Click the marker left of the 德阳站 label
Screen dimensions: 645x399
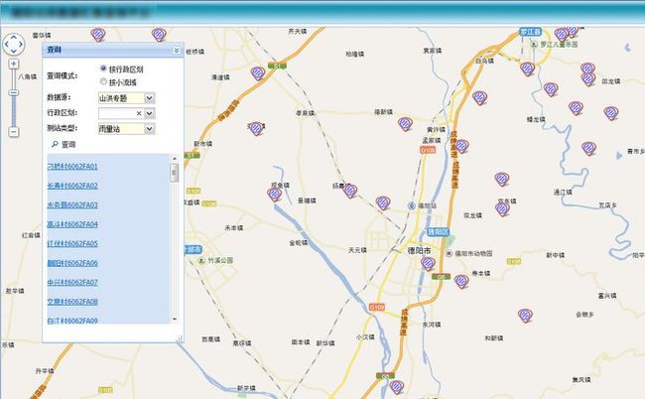pyautogui.click(x=383, y=203)
